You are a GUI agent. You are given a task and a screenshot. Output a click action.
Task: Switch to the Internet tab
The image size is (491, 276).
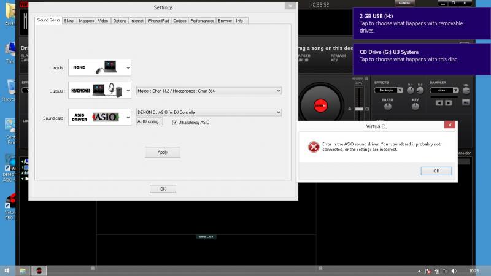[x=137, y=21]
